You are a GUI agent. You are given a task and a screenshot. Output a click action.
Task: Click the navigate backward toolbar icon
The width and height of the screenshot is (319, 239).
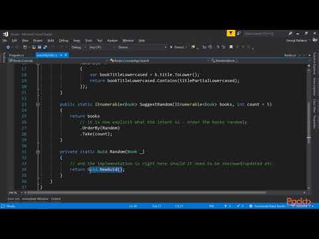(x=8, y=47)
